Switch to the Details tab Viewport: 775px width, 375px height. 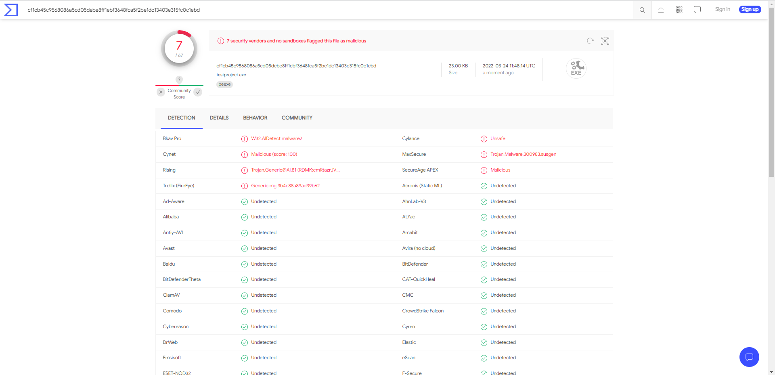(219, 118)
